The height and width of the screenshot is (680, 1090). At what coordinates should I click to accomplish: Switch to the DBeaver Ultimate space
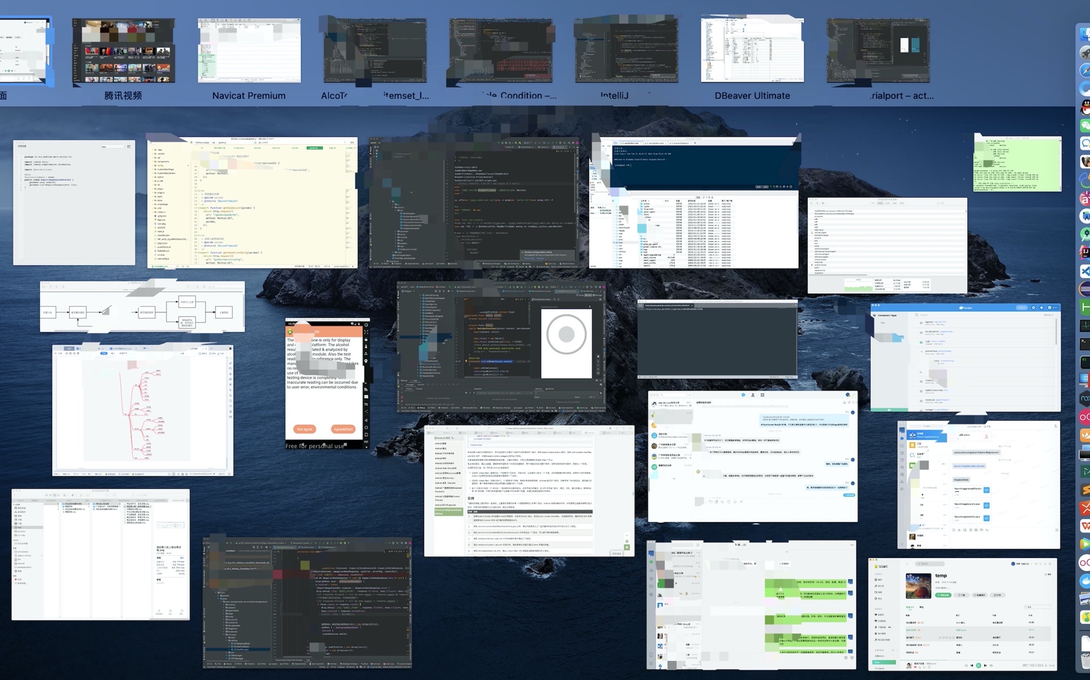(752, 51)
